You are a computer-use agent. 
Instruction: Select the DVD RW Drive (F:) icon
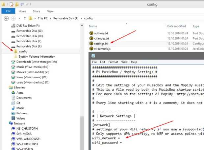click(13, 25)
